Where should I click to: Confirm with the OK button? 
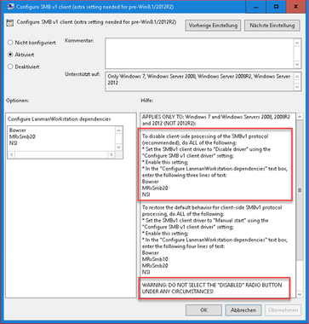203,310
